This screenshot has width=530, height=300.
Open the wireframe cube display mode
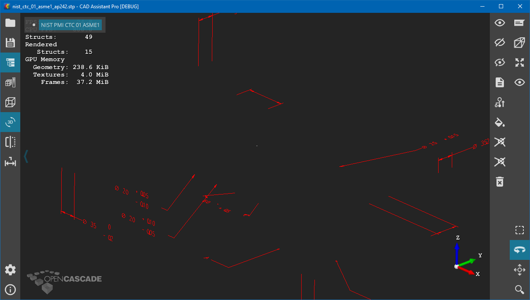pyautogui.click(x=10, y=102)
